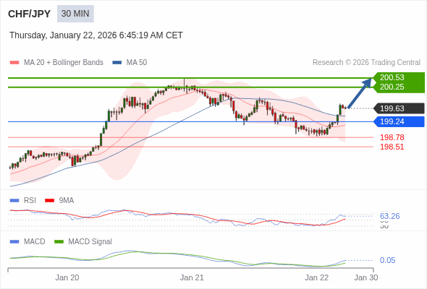Click the red MA 20 legend swatch
This screenshot has width=427, height=289.
(x=14, y=63)
